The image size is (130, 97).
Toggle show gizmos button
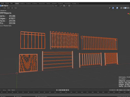coord(113,8)
